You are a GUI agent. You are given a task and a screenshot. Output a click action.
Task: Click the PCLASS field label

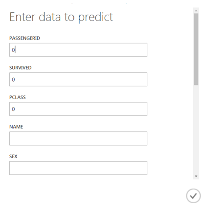click(18, 97)
